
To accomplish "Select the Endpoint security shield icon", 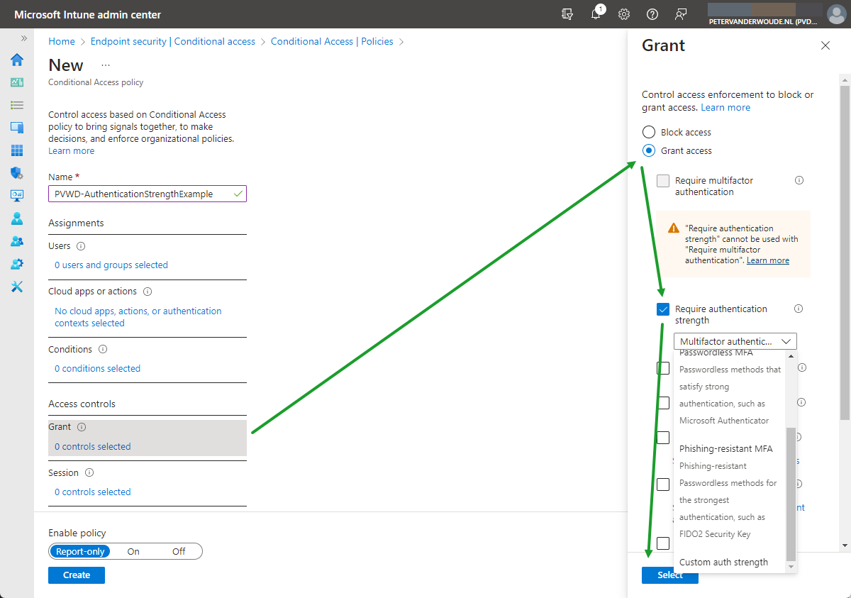I will (17, 172).
